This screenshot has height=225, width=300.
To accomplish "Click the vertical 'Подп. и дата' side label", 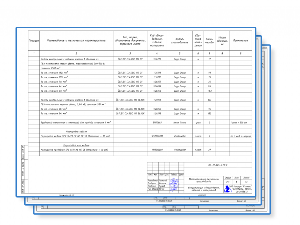I will [23, 169].
